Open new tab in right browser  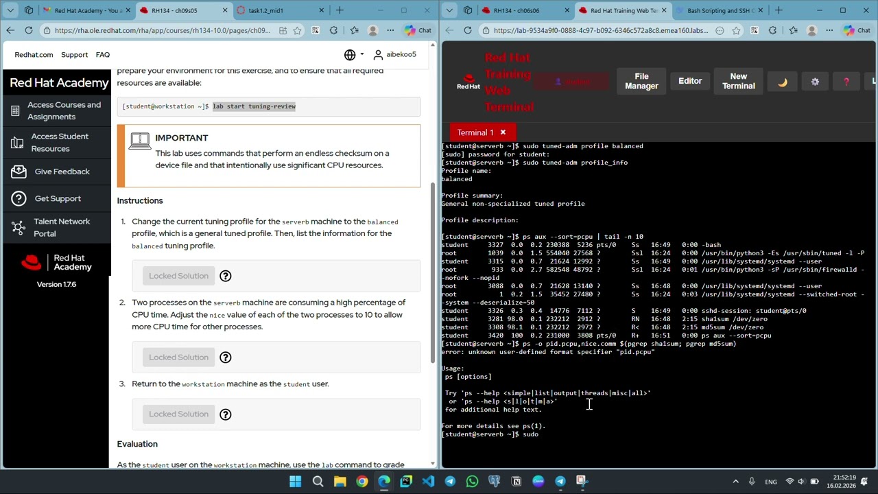point(779,10)
